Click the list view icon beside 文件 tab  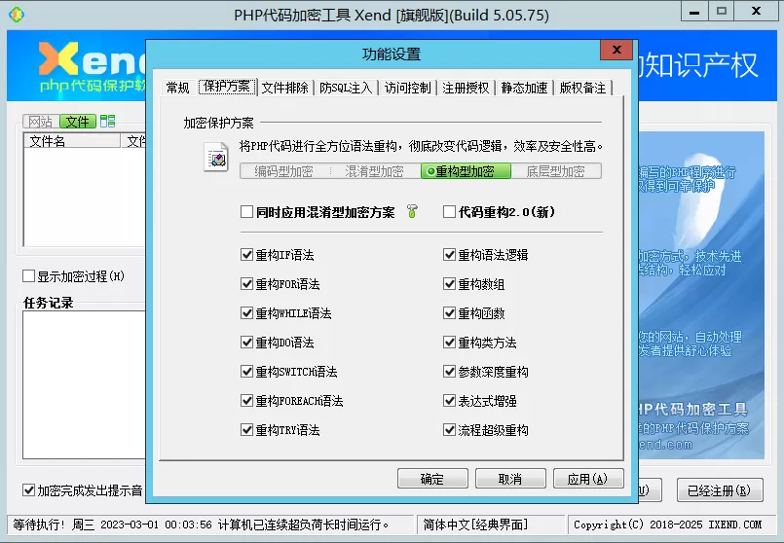pyautogui.click(x=107, y=121)
